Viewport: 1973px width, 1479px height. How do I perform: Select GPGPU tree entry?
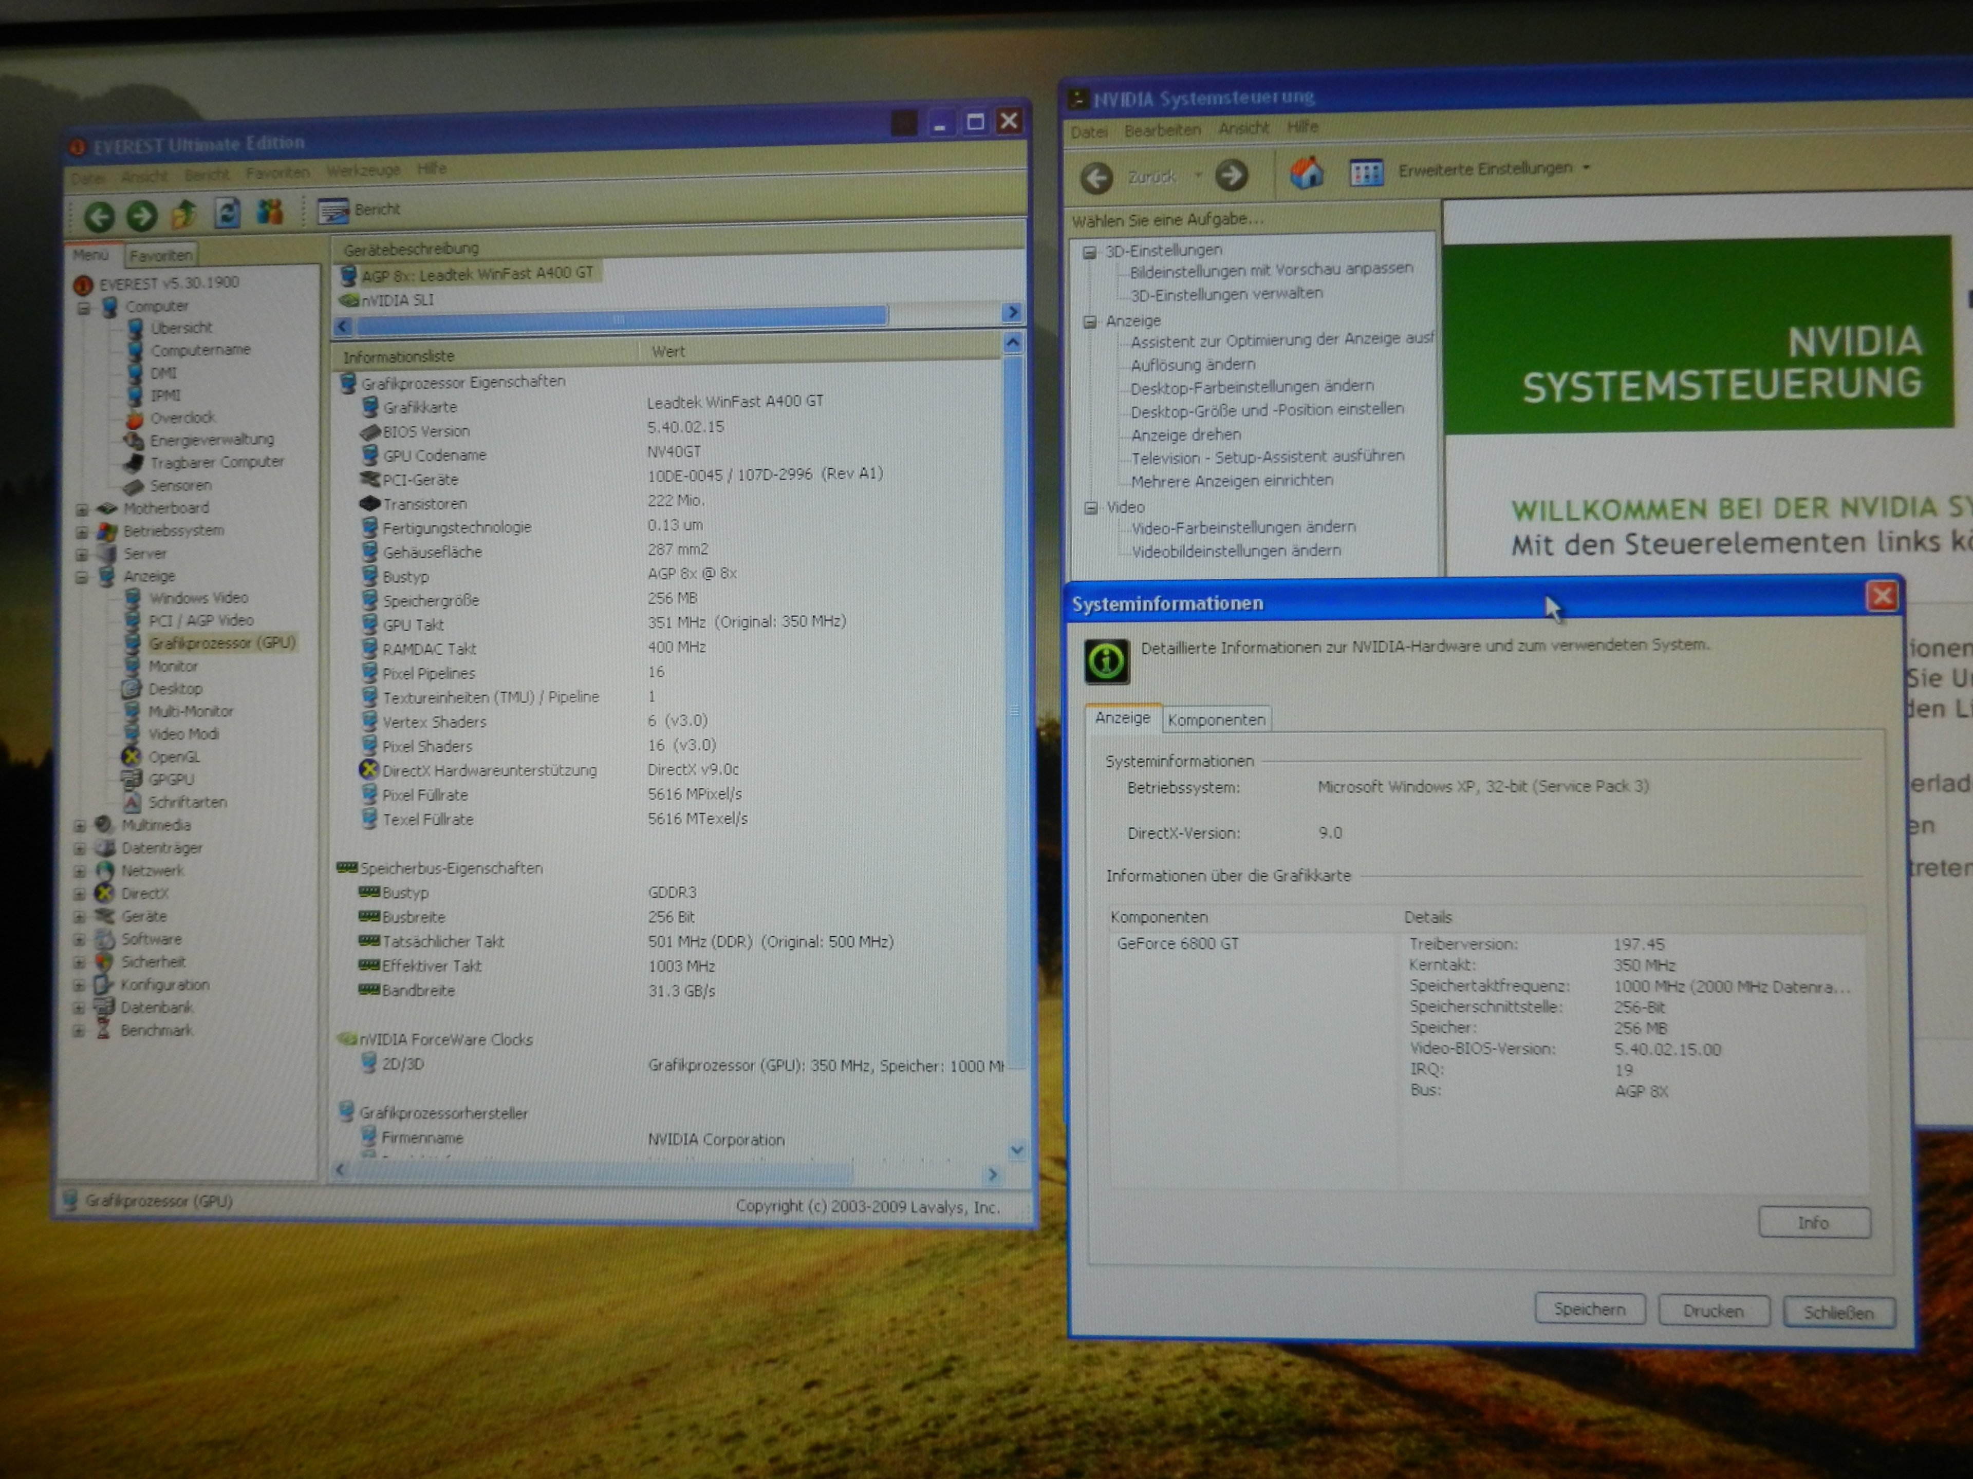pyautogui.click(x=171, y=779)
